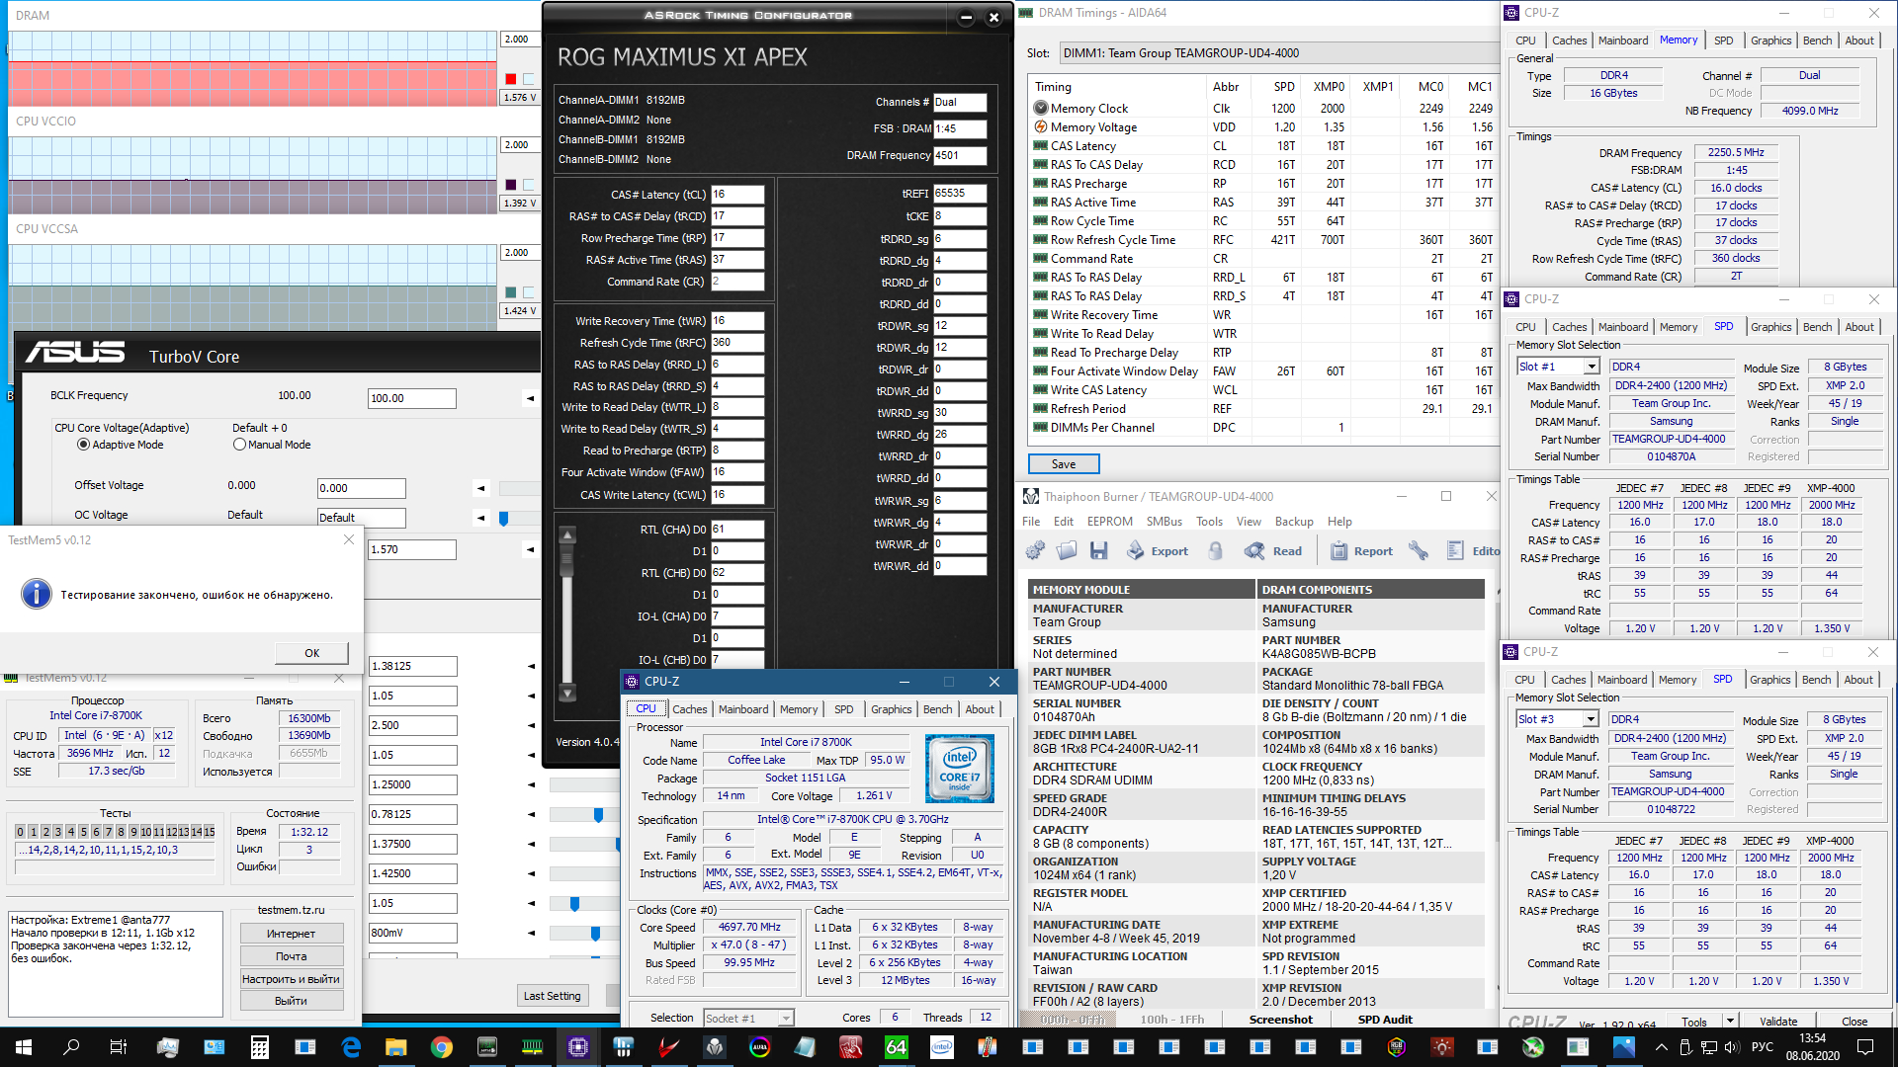This screenshot has width=1898, height=1067.
Task: Click OK in the TestMem5 dialog
Action: point(311,653)
